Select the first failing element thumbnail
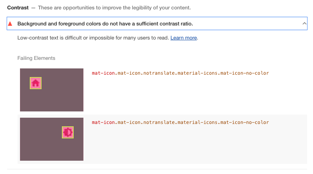The width and height of the screenshot is (313, 174). (52, 90)
